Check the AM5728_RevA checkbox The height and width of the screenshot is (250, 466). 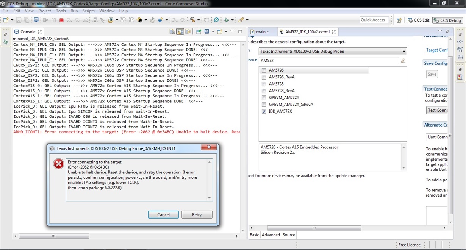coord(264,91)
